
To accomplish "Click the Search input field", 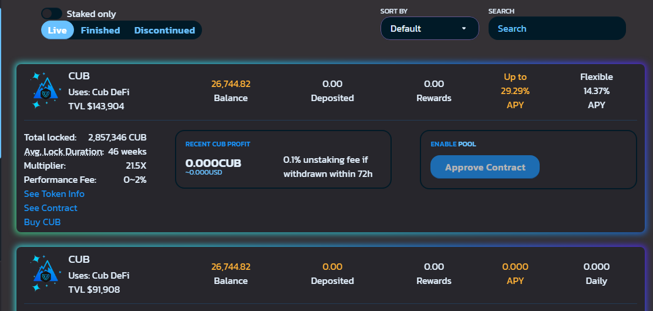I will [557, 28].
